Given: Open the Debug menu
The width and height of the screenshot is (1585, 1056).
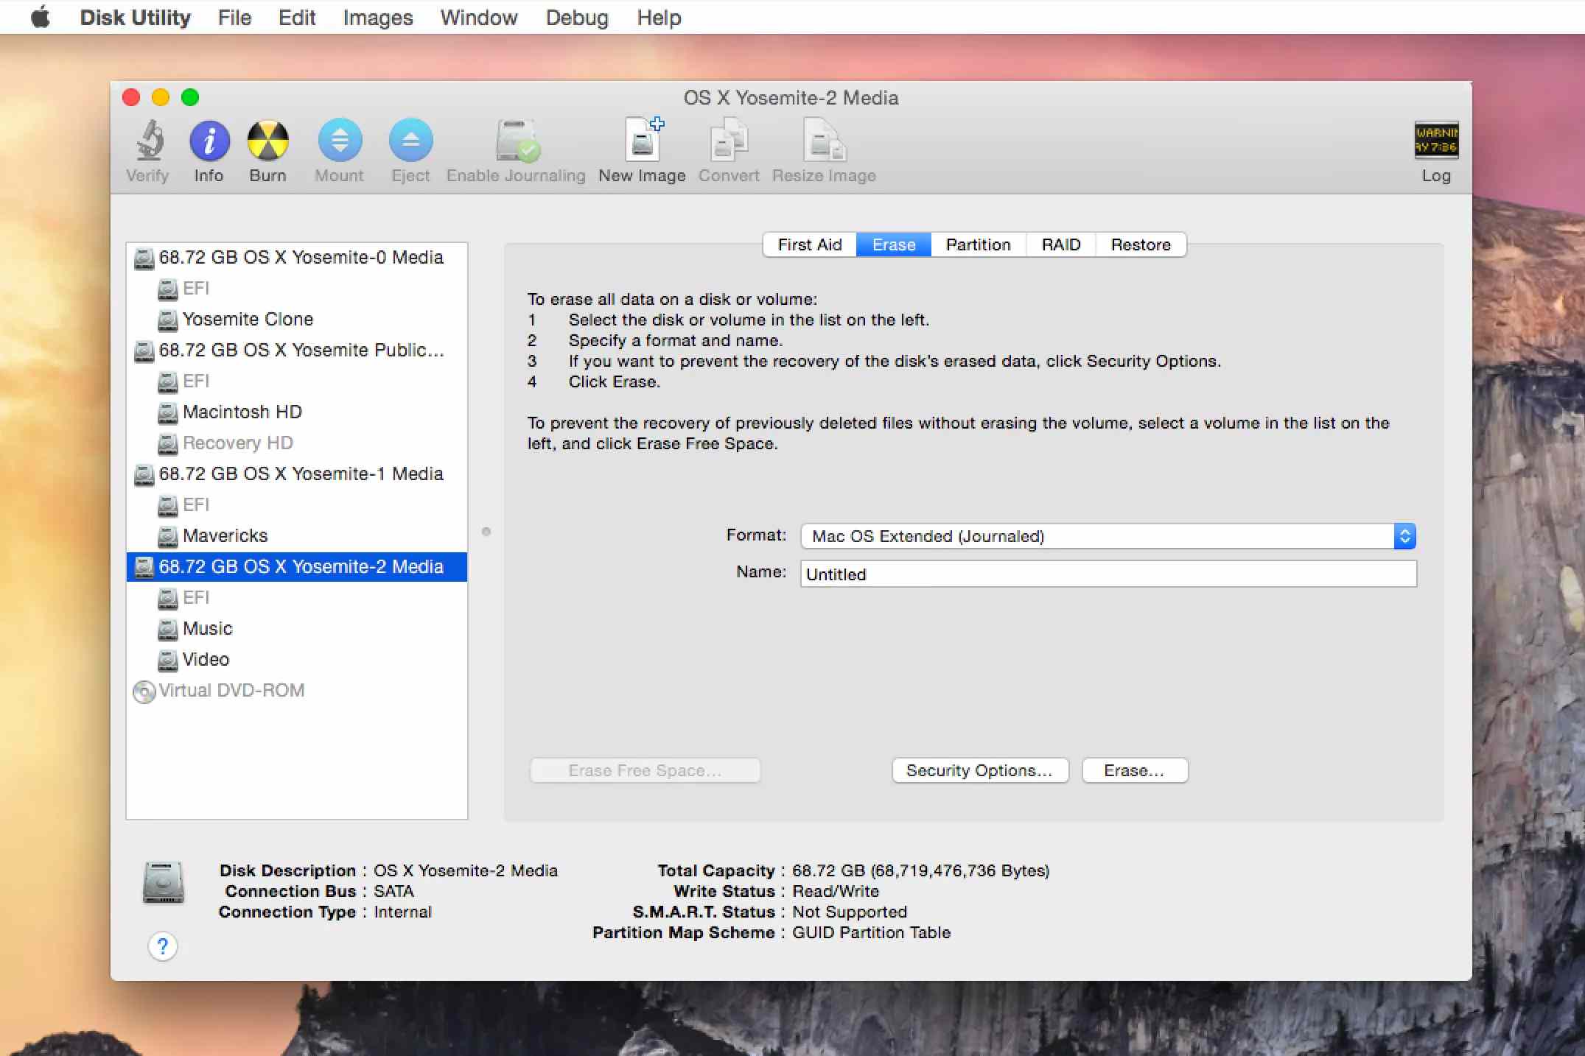Looking at the screenshot, I should pyautogui.click(x=575, y=18).
